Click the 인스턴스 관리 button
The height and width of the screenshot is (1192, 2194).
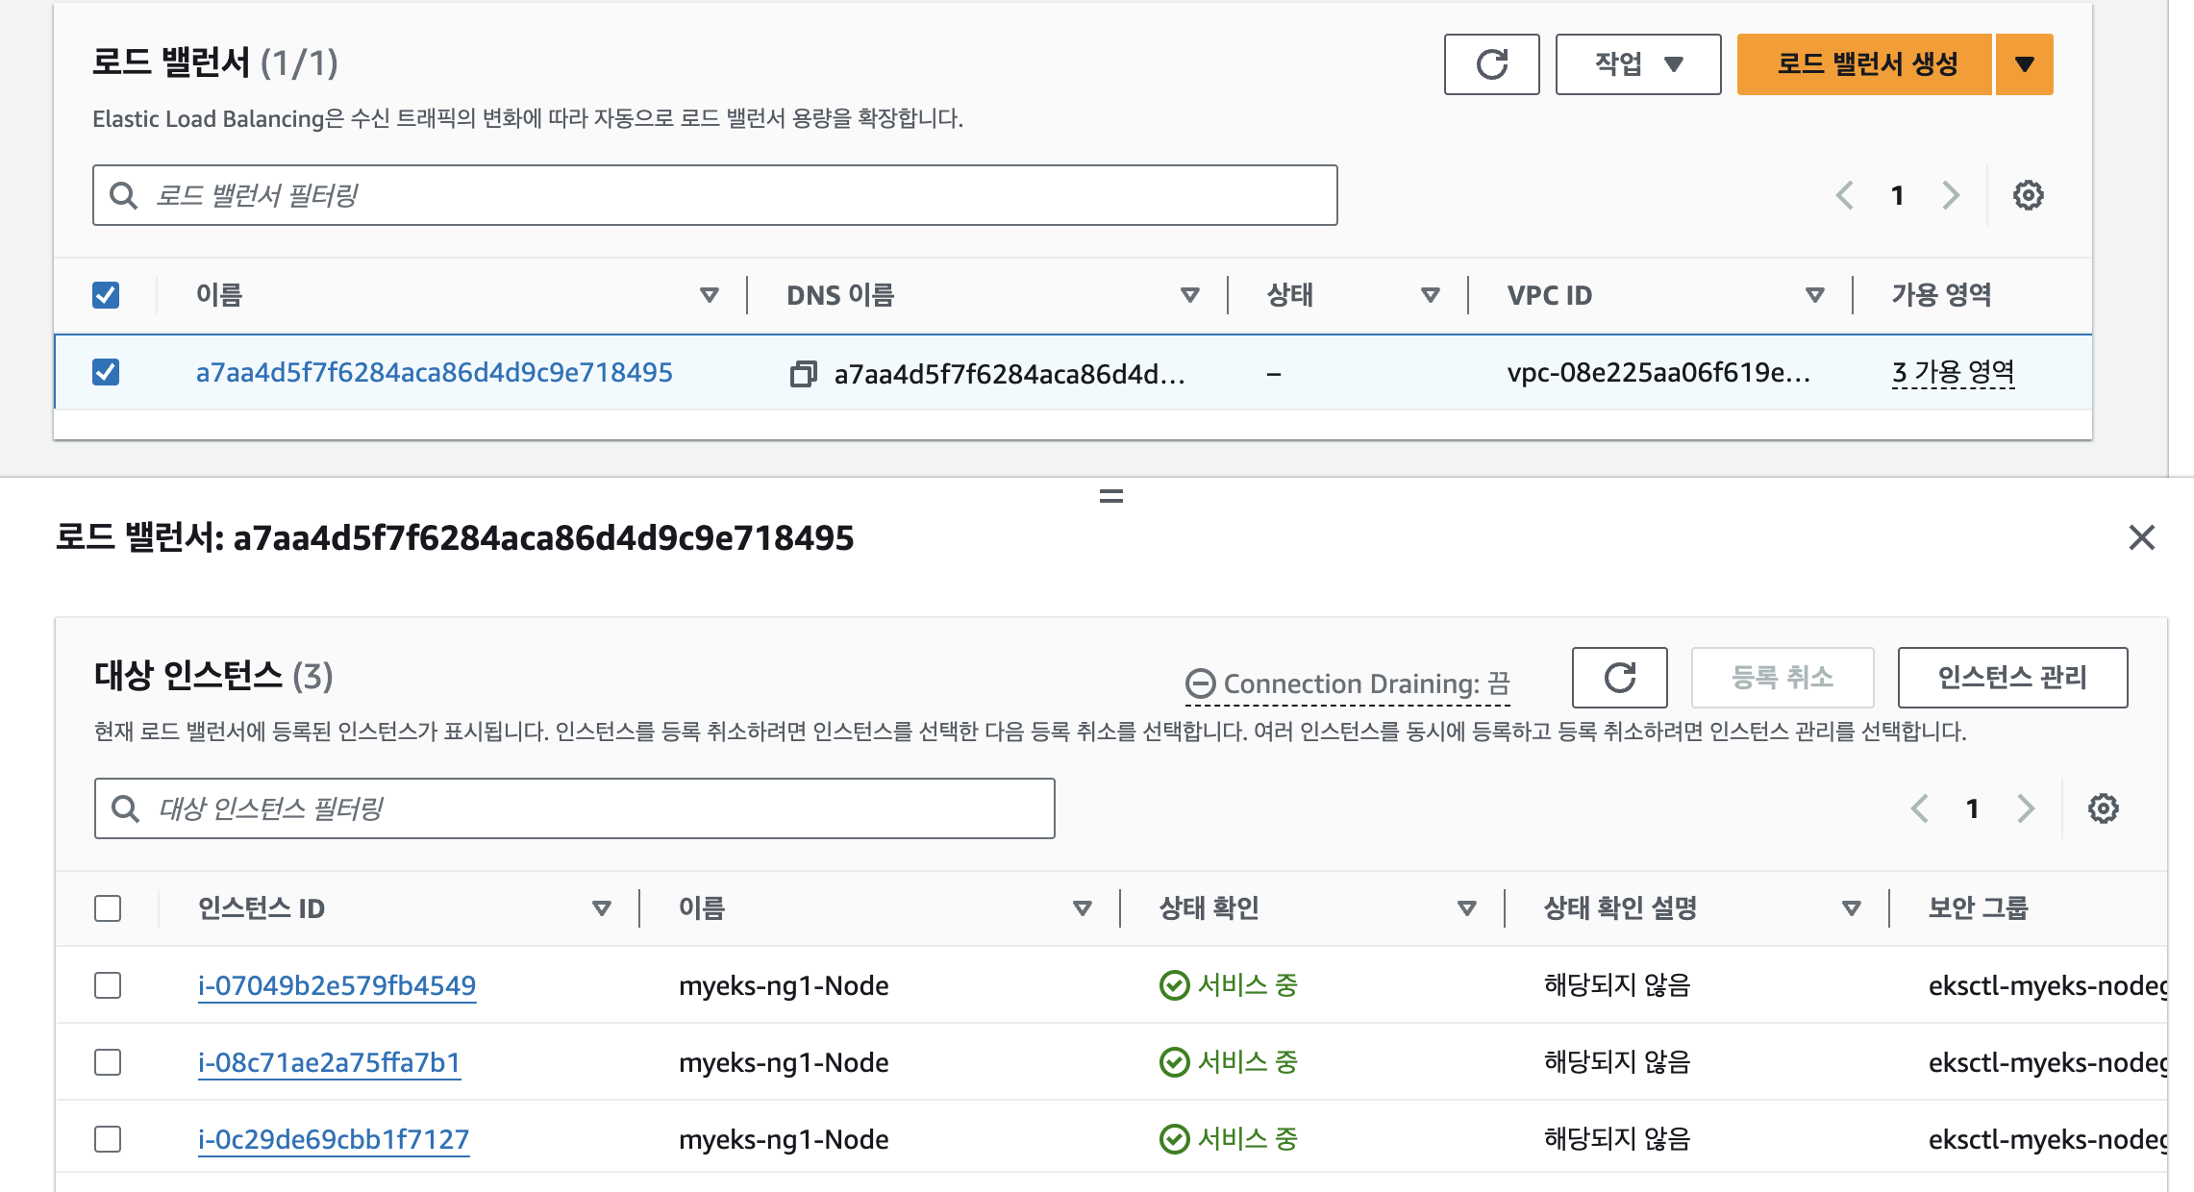point(2012,678)
